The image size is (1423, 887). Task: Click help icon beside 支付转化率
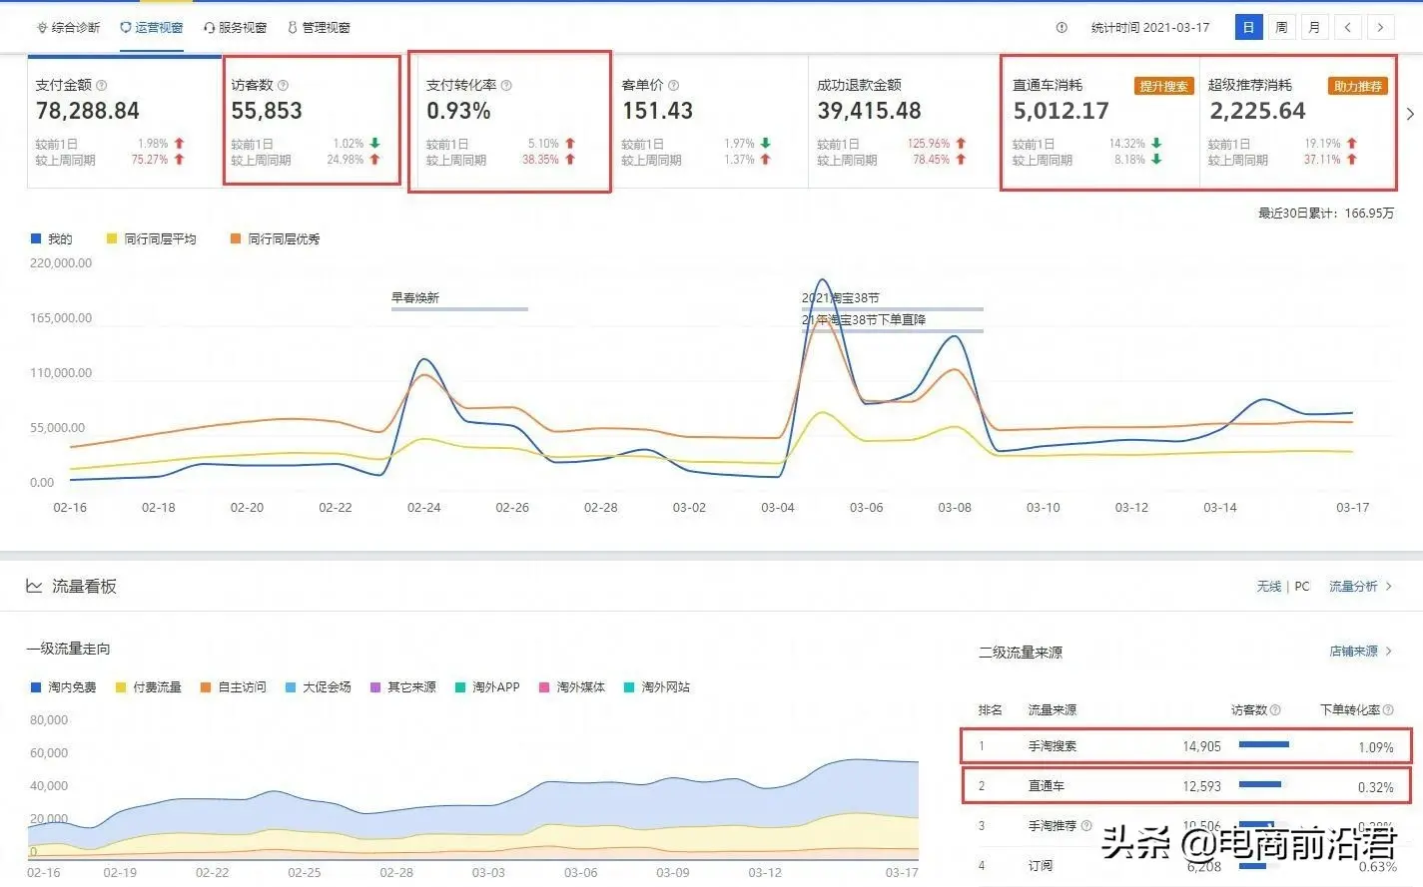[506, 86]
